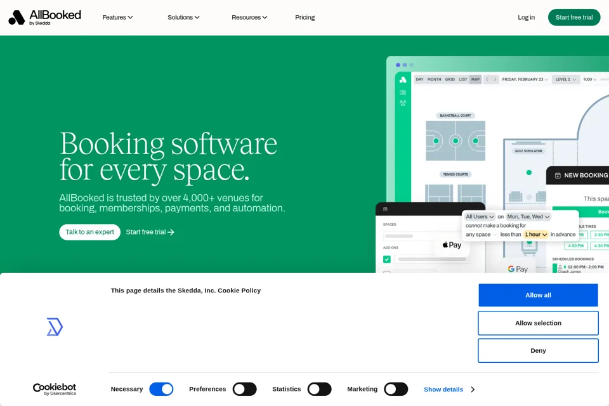This screenshot has height=406, width=609.
Task: Switch to the MONTH view tab
Action: [434, 79]
